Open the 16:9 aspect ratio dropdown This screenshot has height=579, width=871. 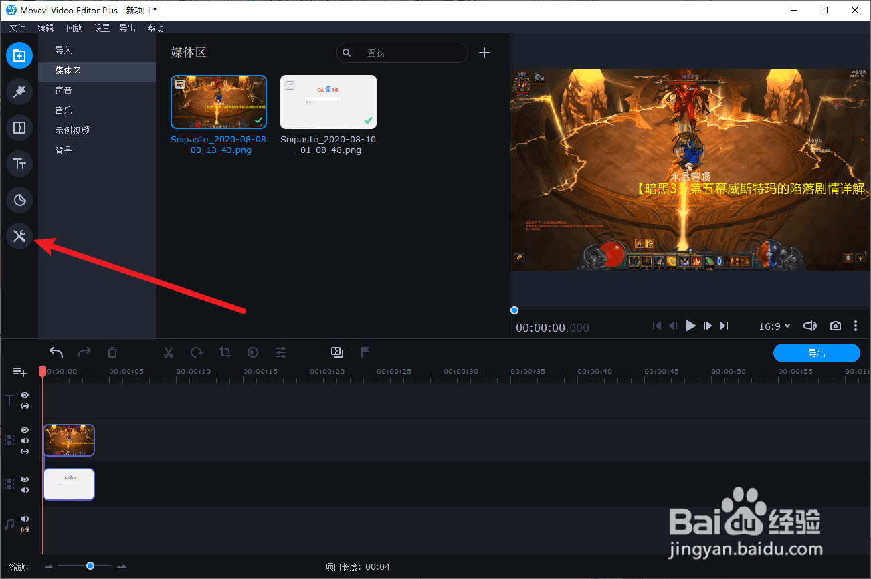point(775,326)
